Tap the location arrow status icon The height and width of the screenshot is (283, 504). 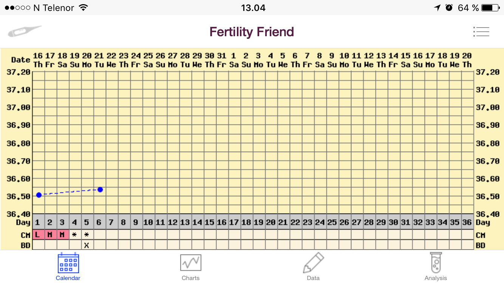438,8
